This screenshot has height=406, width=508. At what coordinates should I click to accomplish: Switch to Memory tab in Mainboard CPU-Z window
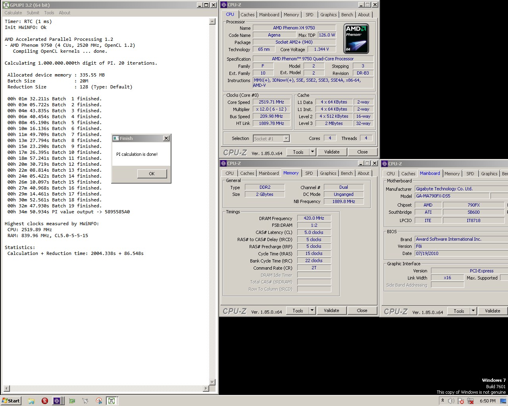click(x=452, y=174)
